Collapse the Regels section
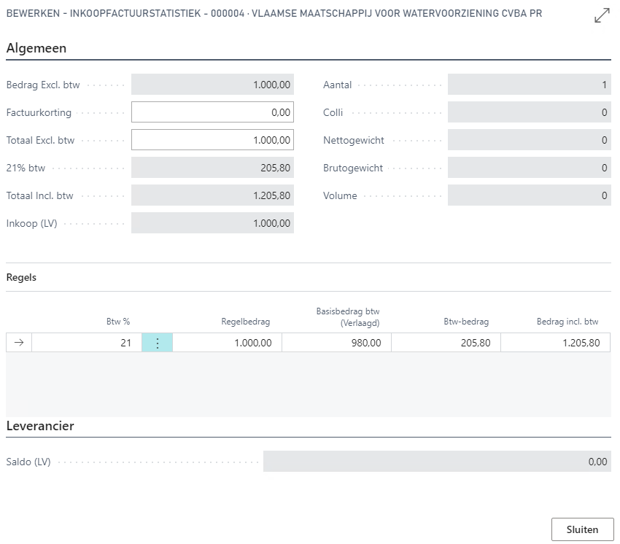The image size is (620, 544). click(21, 278)
